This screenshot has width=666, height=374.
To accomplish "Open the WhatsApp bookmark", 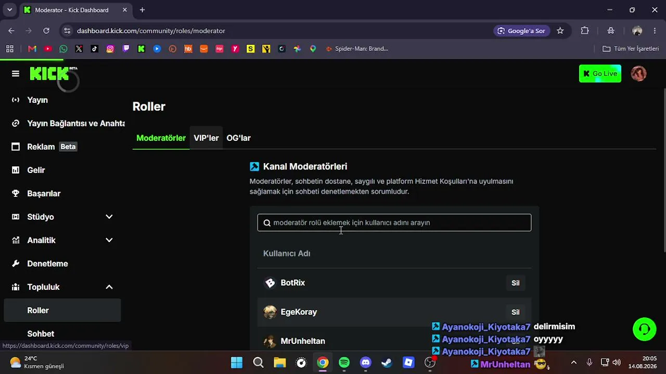I will pyautogui.click(x=63, y=49).
